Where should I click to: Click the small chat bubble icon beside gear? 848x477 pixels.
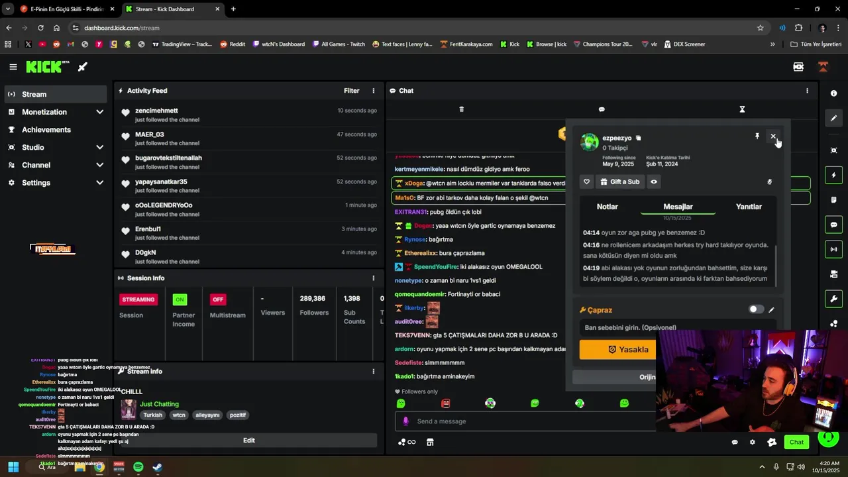pyautogui.click(x=735, y=442)
